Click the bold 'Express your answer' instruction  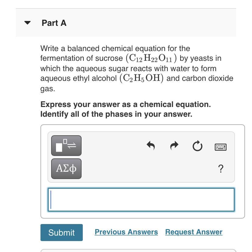125,105
